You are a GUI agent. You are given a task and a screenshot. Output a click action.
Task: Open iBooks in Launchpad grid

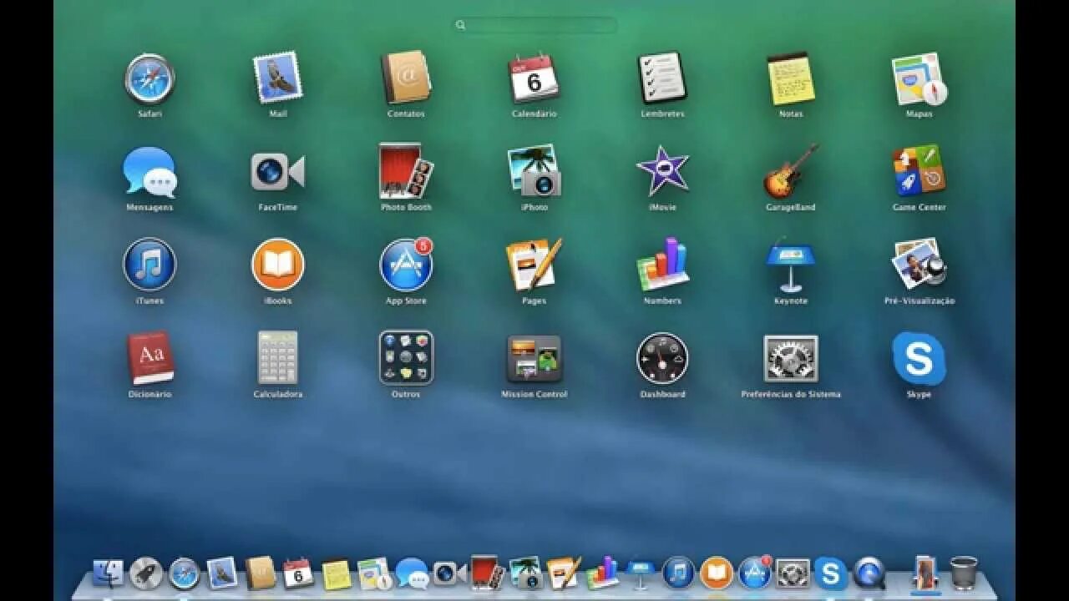pyautogui.click(x=278, y=265)
